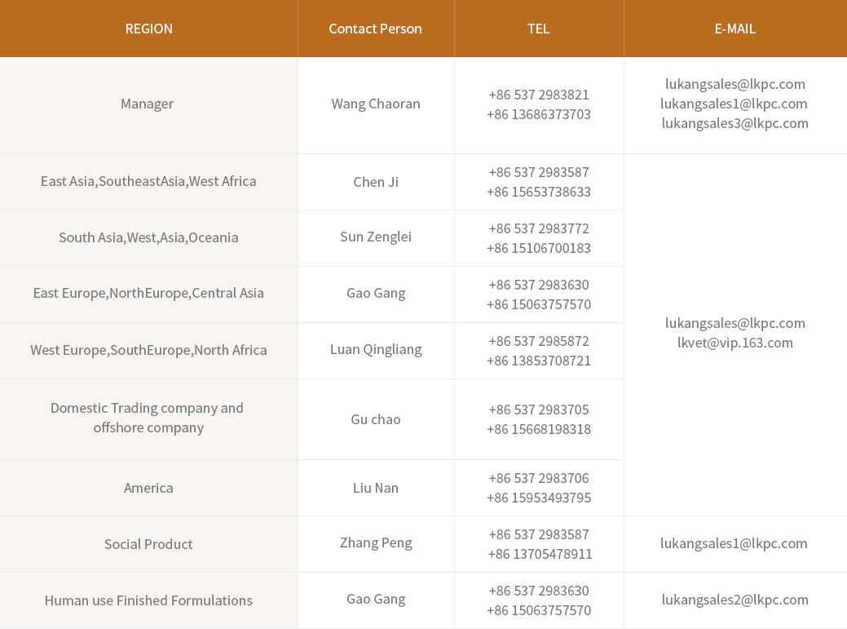
Task: Open the lukangsales3@lkpc.com email address
Action: pos(735,123)
